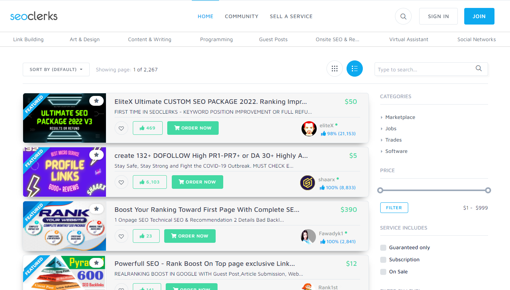Click the price range slider track
Viewport: 510px width, 290px height.
434,190
